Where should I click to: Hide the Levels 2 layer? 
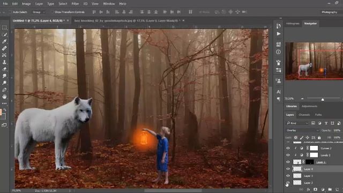tap(288, 155)
